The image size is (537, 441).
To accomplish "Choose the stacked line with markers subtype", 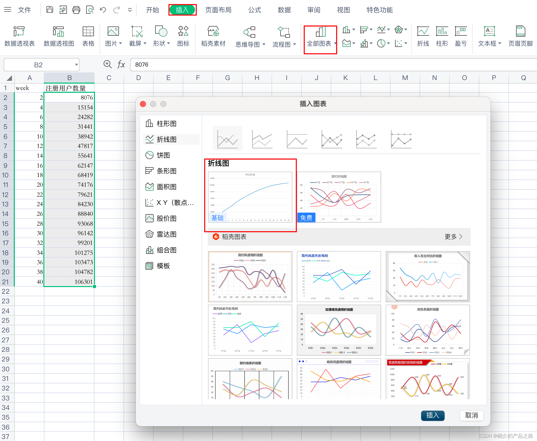I will [366, 139].
